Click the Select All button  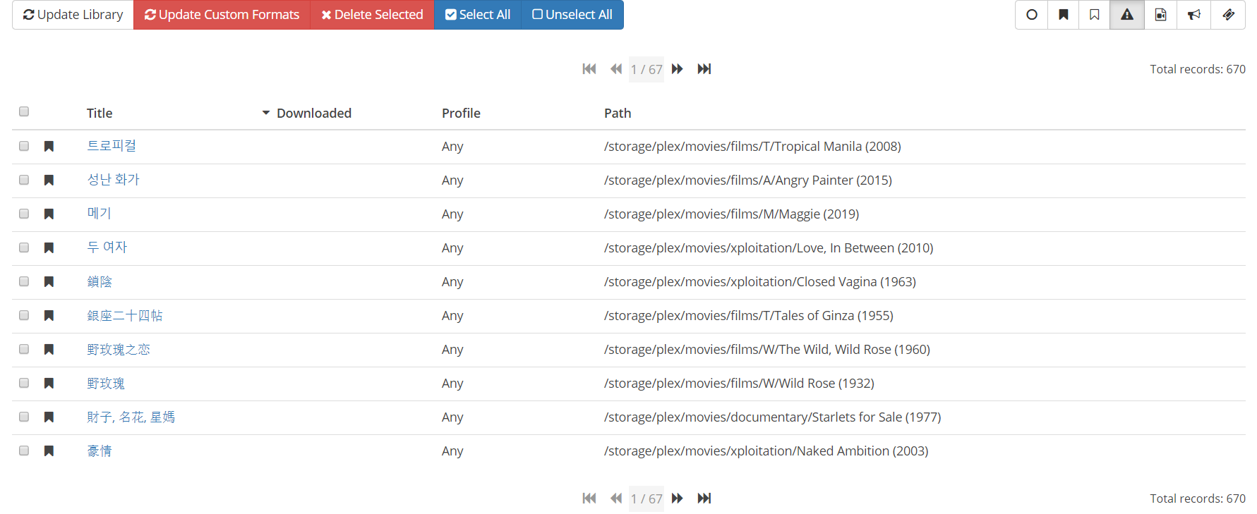click(478, 15)
